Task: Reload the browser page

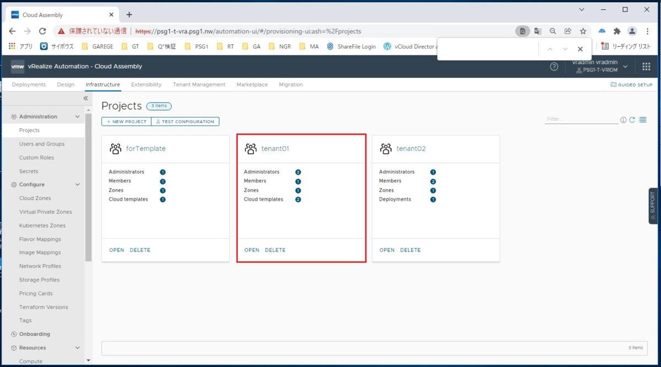Action: pyautogui.click(x=42, y=31)
